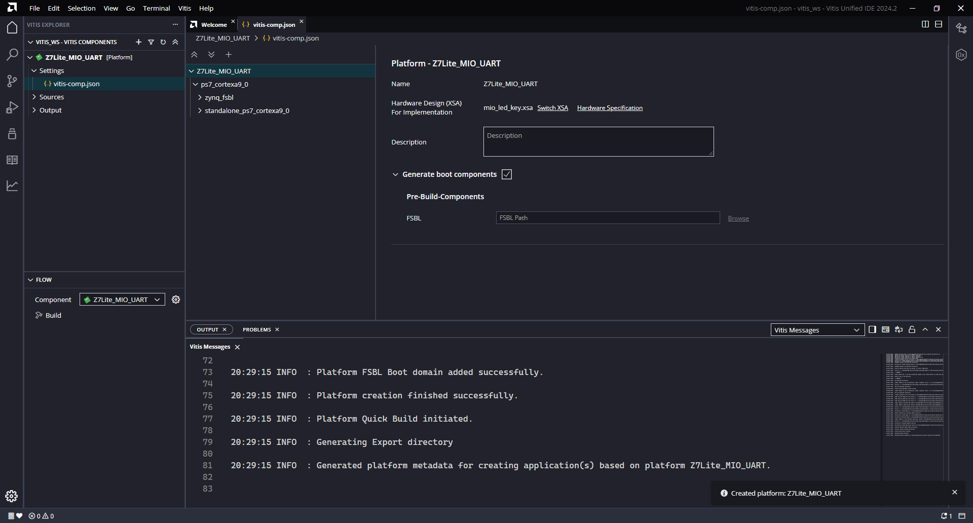The width and height of the screenshot is (973, 523).
Task: Open the Hardware Specification link
Action: click(x=610, y=108)
